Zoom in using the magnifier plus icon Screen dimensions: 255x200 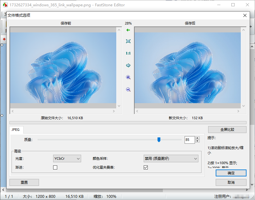[x=128, y=77]
